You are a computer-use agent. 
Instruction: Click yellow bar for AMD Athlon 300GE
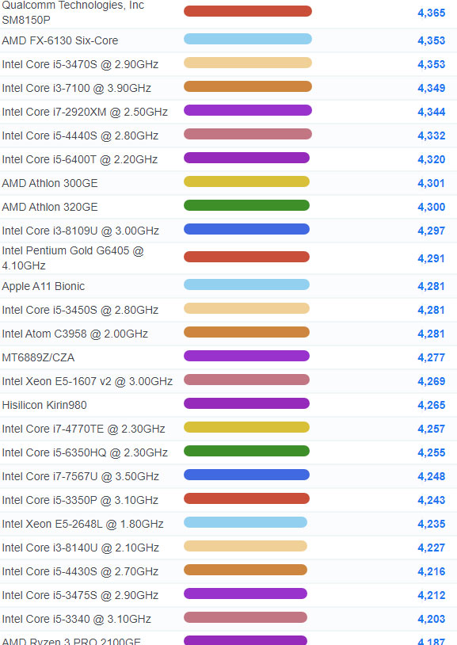[x=246, y=181]
